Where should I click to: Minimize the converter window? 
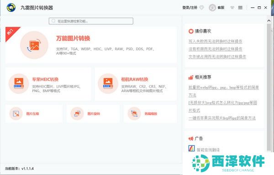pyautogui.click(x=253, y=8)
